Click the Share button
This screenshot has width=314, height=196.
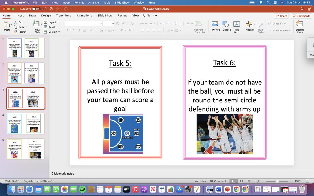(x=281, y=16)
